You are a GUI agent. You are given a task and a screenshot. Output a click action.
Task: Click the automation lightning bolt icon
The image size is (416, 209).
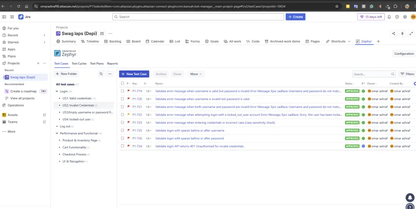(402, 33)
